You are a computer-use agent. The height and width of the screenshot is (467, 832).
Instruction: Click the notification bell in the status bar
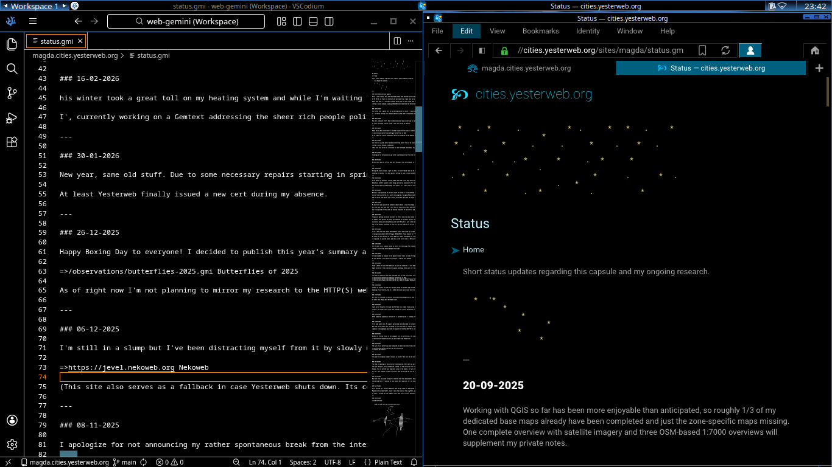click(x=414, y=462)
